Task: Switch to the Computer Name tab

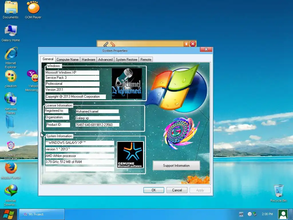Action: click(x=68, y=60)
